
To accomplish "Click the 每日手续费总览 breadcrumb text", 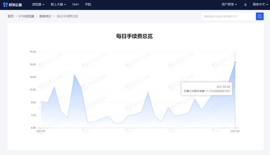I will coord(67,16).
